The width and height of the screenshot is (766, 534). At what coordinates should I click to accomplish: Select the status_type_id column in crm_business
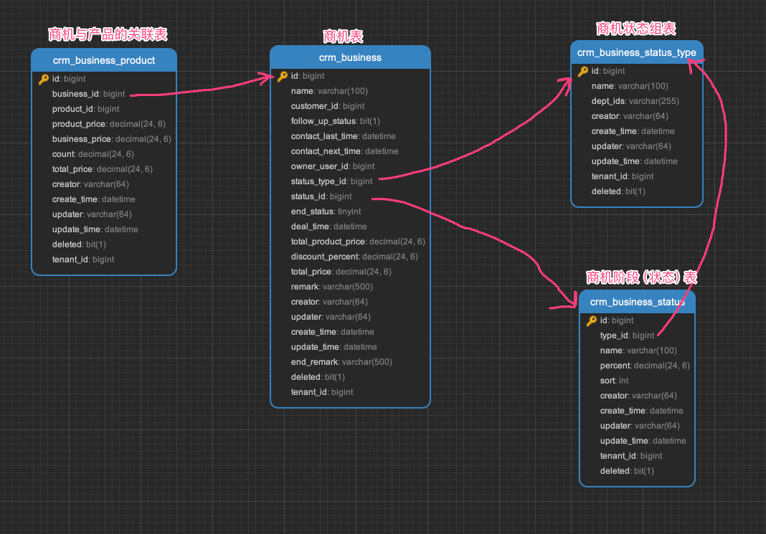coord(331,181)
